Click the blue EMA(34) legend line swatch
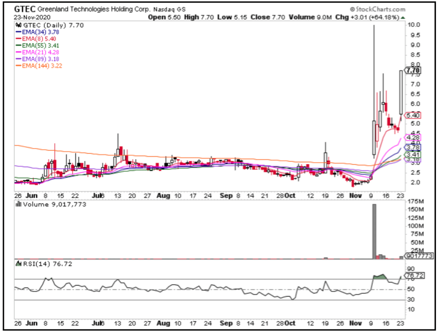The height and width of the screenshot is (332, 438). 19,32
